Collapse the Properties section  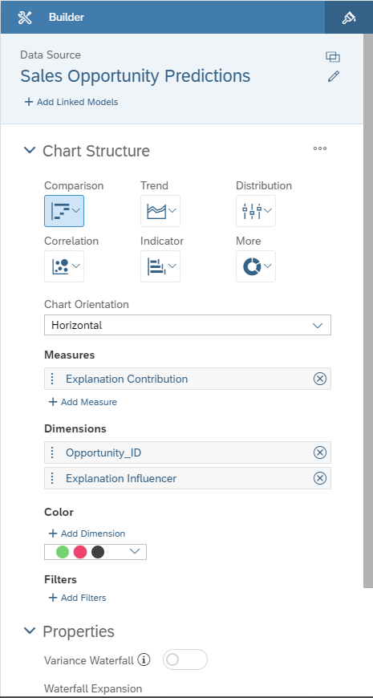point(30,631)
